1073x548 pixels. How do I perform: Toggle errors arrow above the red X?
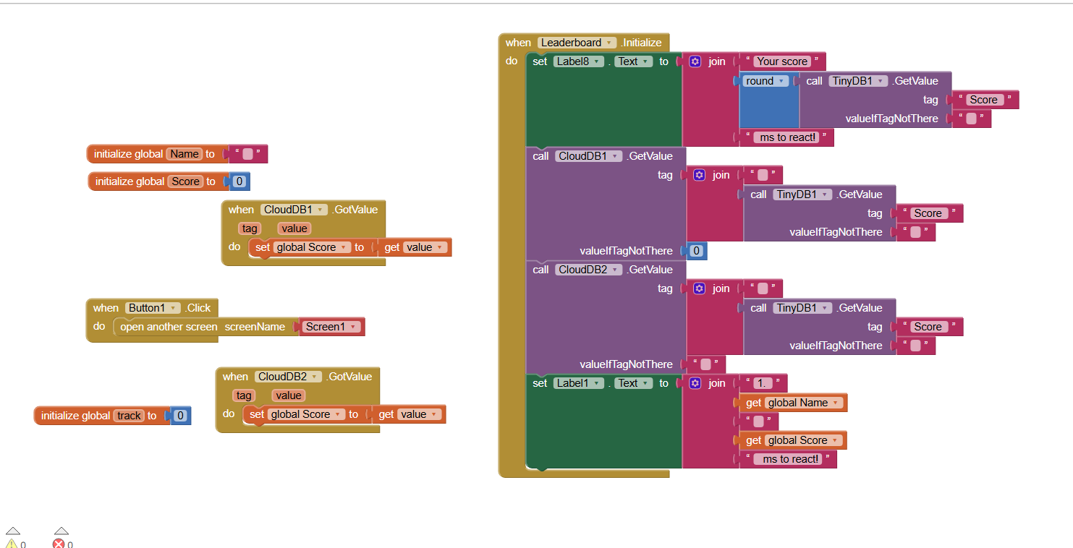[62, 531]
